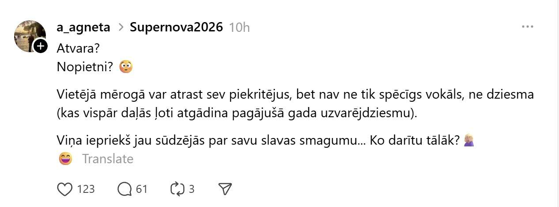Click the 123 likes count

(86, 189)
